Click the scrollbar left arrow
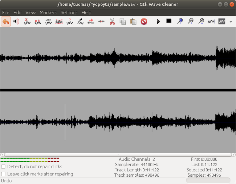The image size is (236, 184). 2,155
